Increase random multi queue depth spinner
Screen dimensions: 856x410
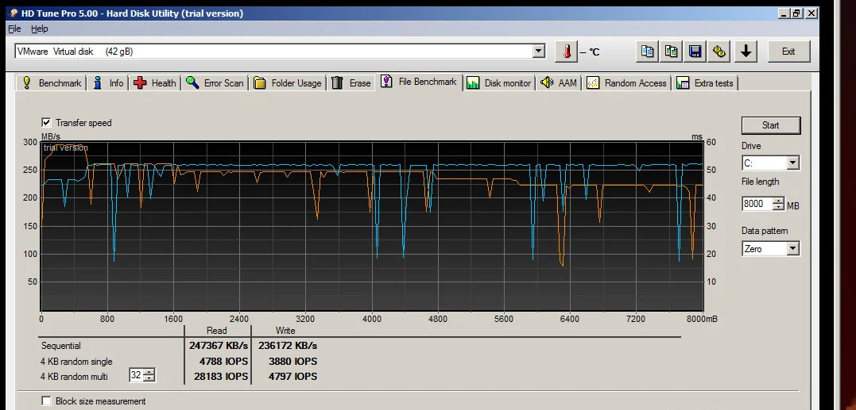(x=149, y=372)
